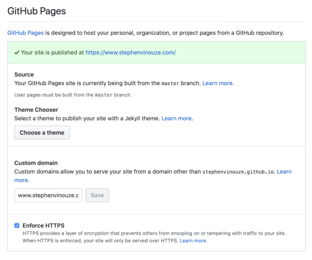The height and width of the screenshot is (260, 312).
Task: Open Learn more link for custom domains
Action: 283,171
